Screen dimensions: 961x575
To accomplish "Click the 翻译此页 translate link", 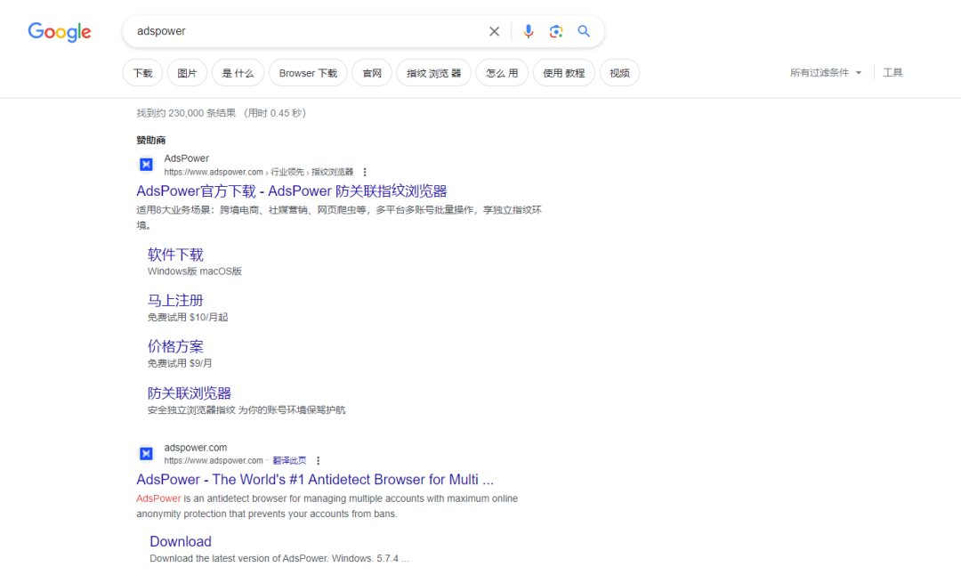I will point(289,460).
